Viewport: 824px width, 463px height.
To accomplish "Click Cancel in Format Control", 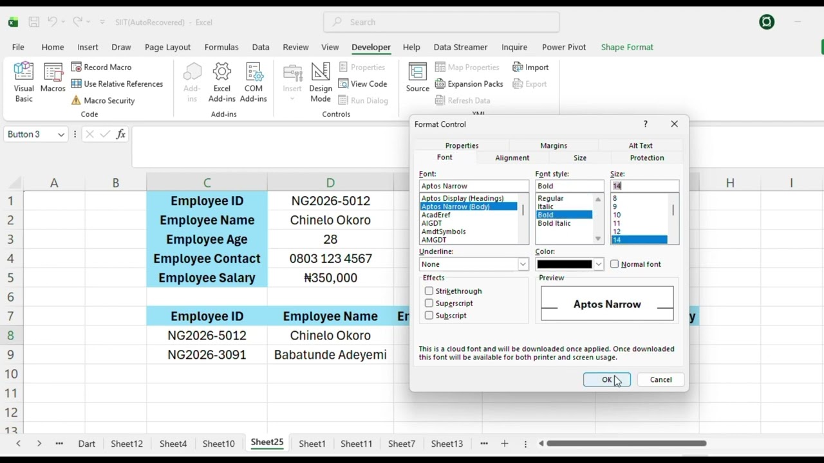I will (x=660, y=379).
